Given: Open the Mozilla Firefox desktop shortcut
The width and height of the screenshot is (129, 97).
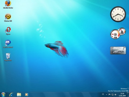Looking at the screenshot, I should click(8, 4).
